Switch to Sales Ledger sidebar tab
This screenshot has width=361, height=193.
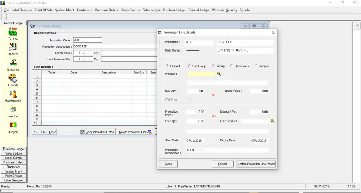pyautogui.click(x=14, y=153)
